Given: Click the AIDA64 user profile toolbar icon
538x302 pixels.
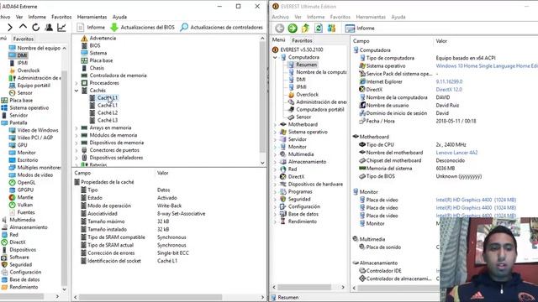Looking at the screenshot, I should tap(49, 28).
